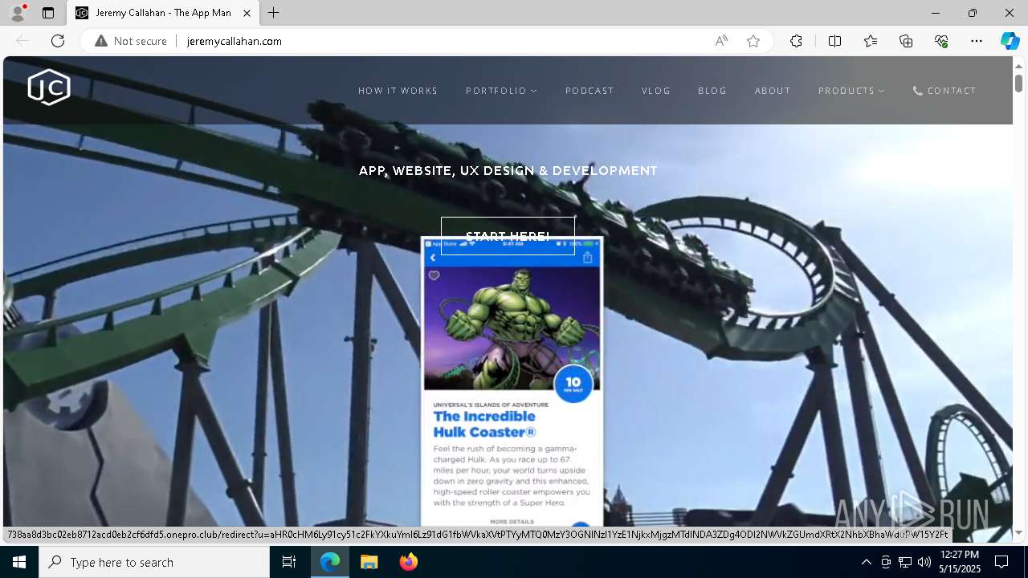Open File Explorer from taskbar
Screen dimensions: 1028x578
tap(369, 562)
